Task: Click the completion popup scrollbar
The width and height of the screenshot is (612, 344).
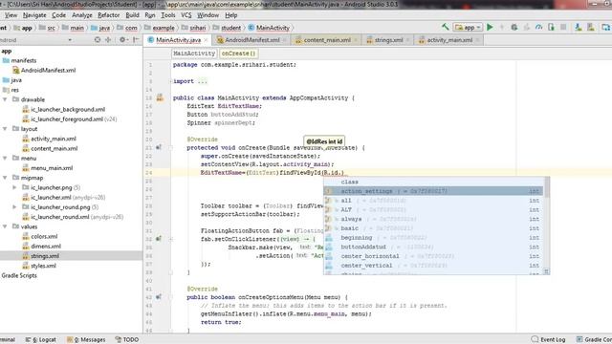Action: tap(547, 187)
